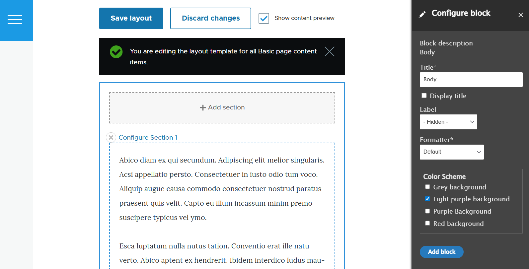Check the Grey background option
529x269 pixels.
pyautogui.click(x=427, y=187)
